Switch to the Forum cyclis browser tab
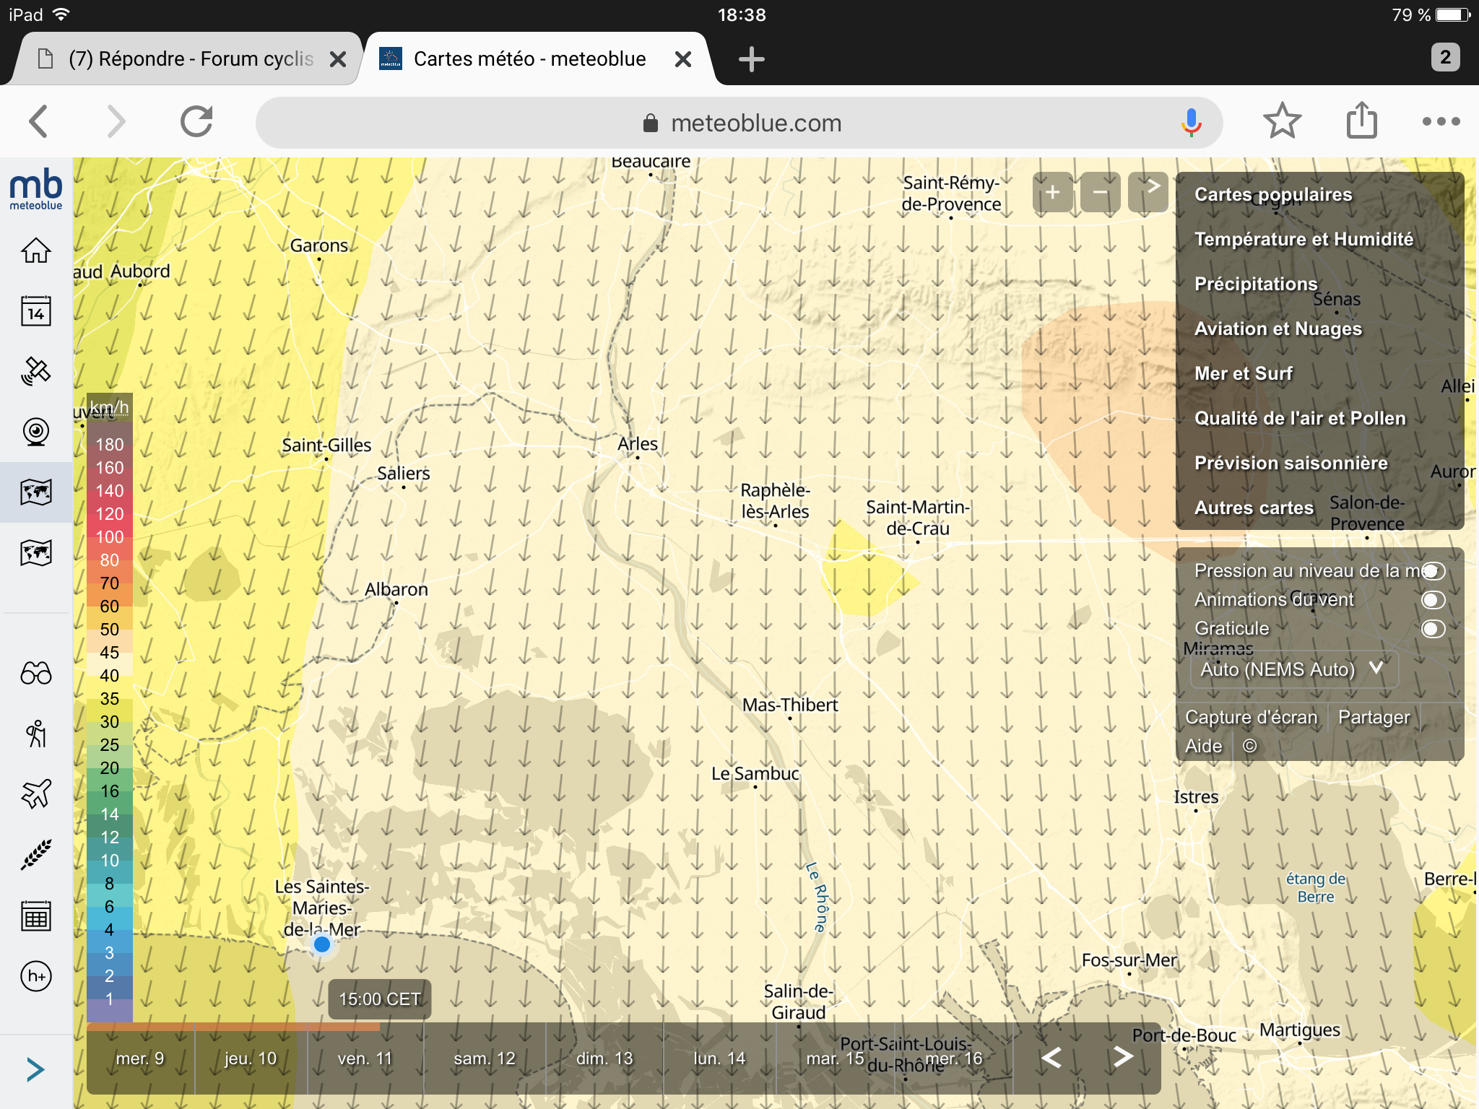This screenshot has width=1479, height=1109. click(190, 58)
